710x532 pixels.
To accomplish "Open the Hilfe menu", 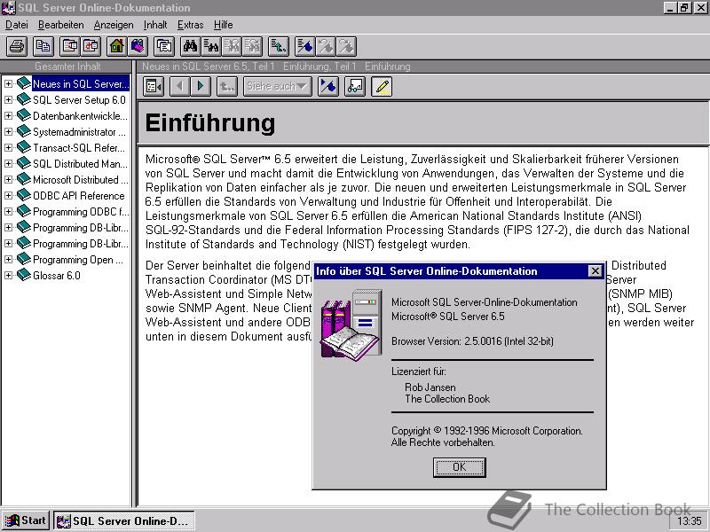I will click(224, 25).
